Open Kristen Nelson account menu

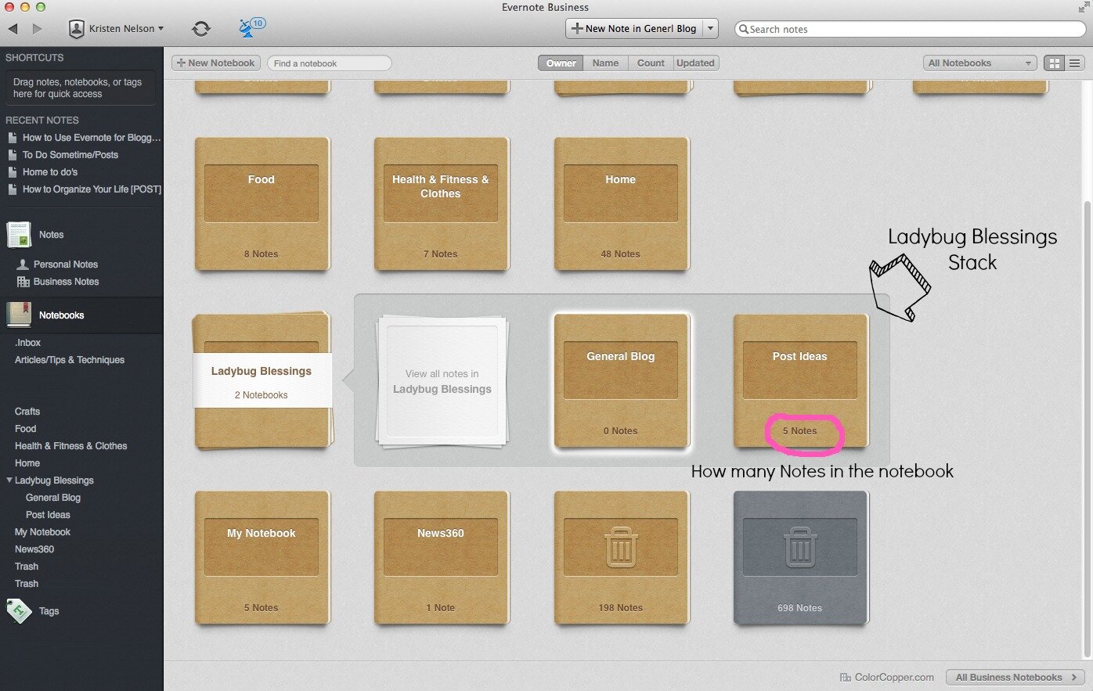coord(116,29)
